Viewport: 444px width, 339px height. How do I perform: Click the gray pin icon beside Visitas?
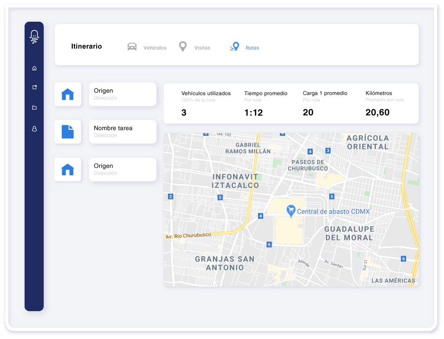(x=183, y=46)
